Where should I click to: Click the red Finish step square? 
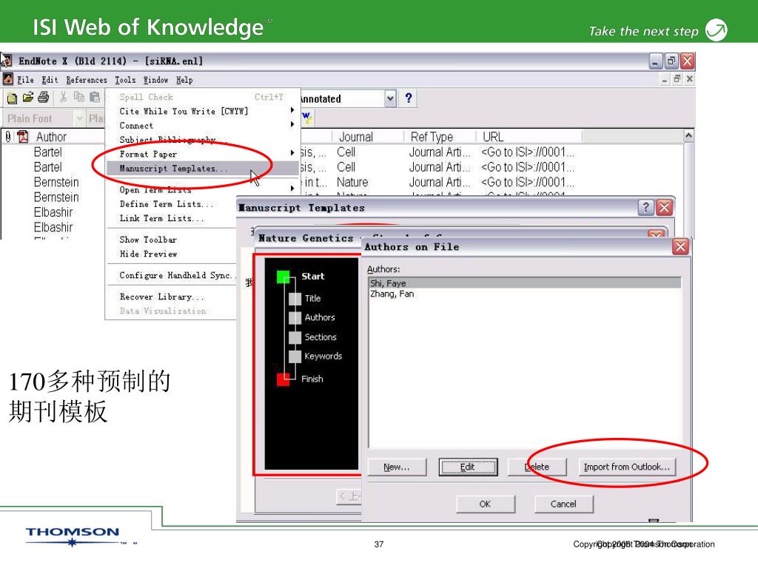(x=283, y=379)
